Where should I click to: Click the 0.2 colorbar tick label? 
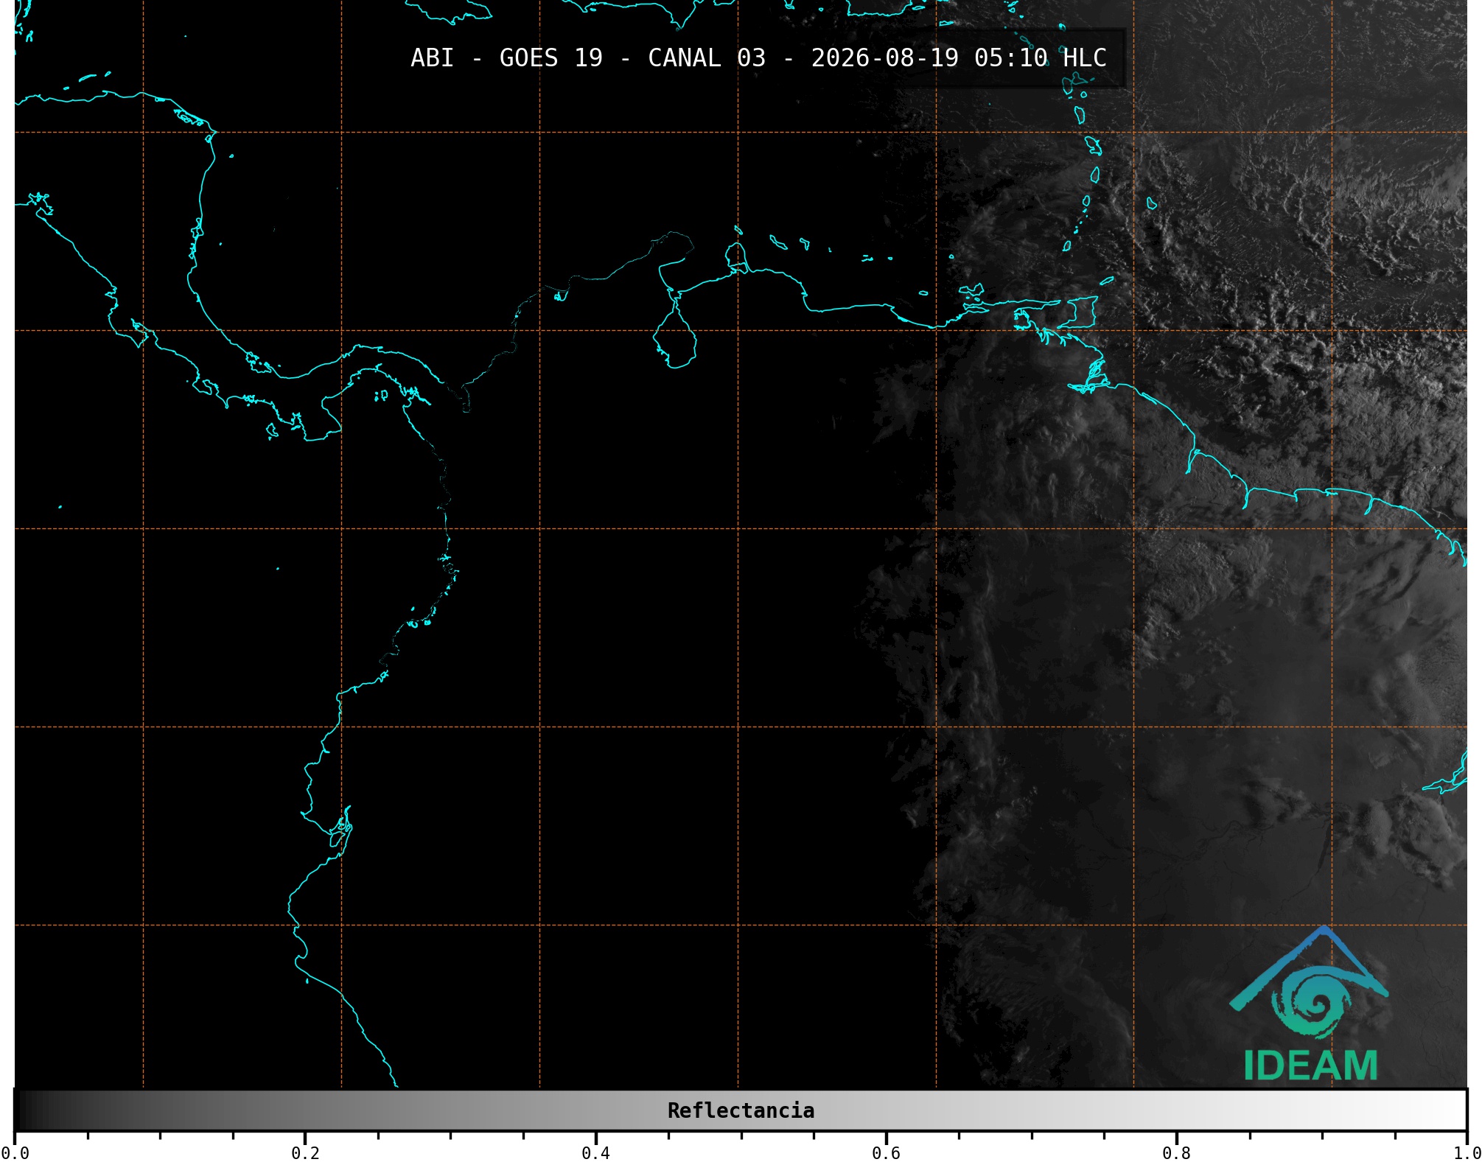(305, 1152)
